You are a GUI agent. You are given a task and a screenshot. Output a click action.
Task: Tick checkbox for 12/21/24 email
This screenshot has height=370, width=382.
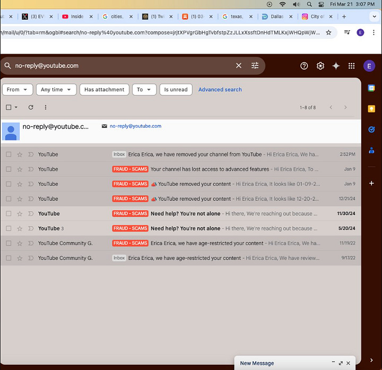point(8,199)
